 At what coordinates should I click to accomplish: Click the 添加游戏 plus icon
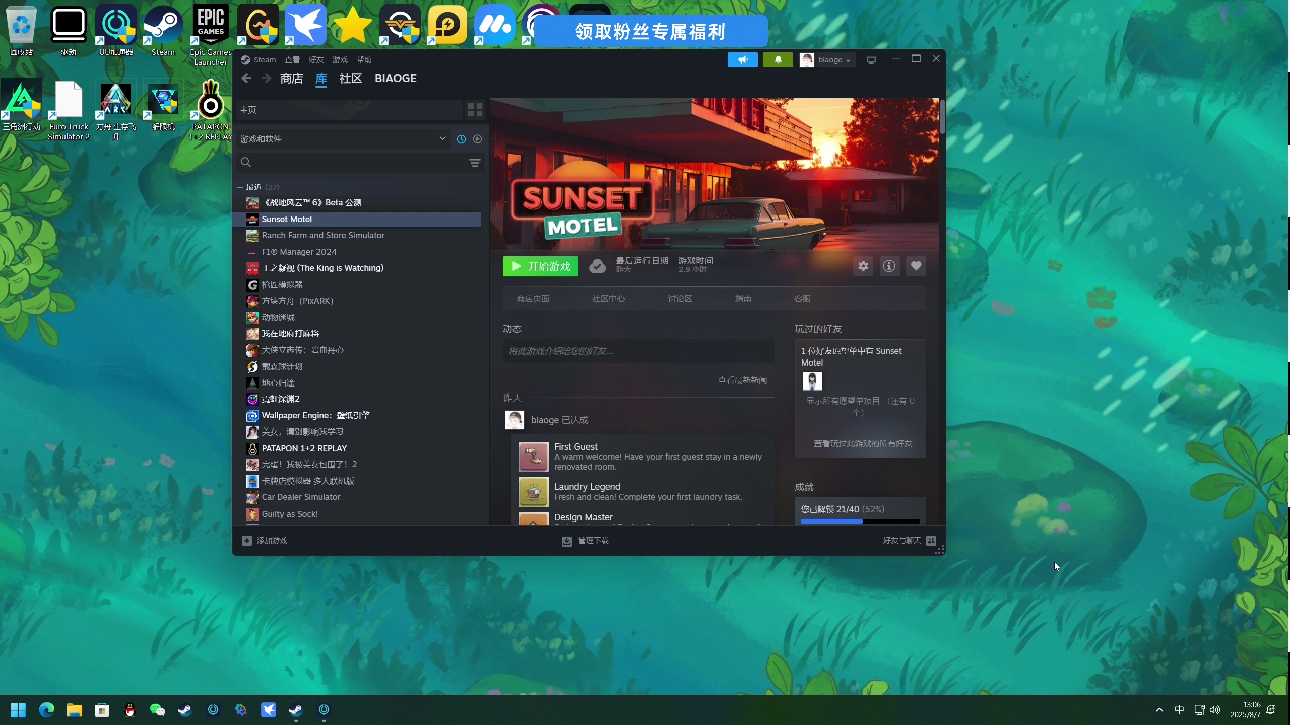[246, 540]
